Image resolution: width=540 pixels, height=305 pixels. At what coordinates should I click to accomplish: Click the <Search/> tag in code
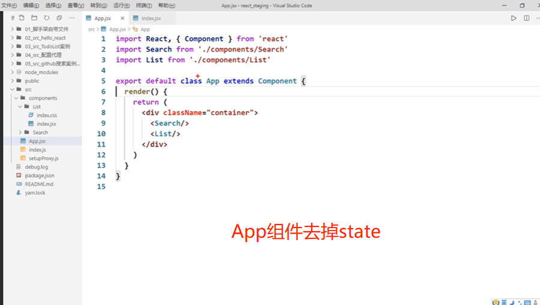pyautogui.click(x=169, y=123)
